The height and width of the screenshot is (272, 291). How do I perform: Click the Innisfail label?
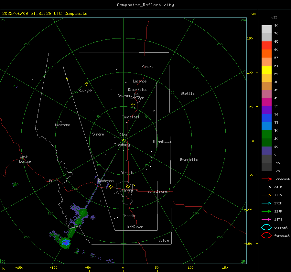pos(131,117)
